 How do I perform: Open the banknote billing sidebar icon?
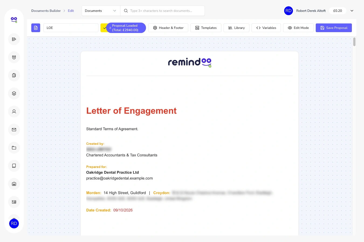click(14, 202)
